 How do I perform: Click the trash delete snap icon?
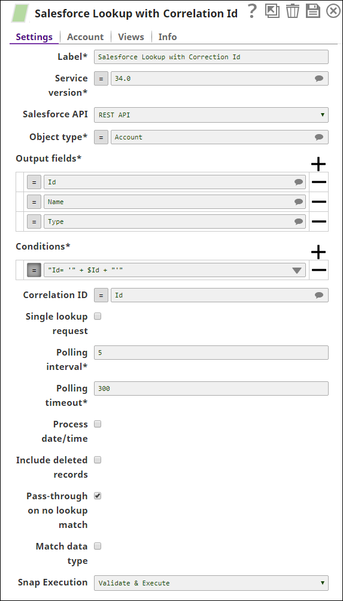(x=293, y=11)
